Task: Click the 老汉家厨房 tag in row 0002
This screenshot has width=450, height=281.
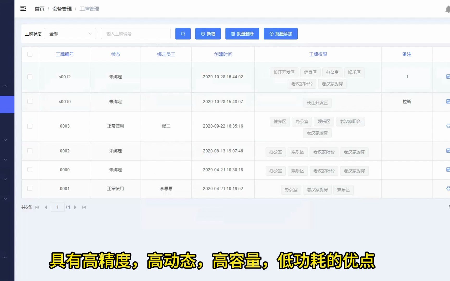Action: click(x=354, y=152)
